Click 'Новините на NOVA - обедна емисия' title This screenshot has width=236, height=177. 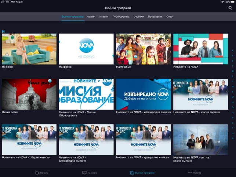(x=26, y=158)
